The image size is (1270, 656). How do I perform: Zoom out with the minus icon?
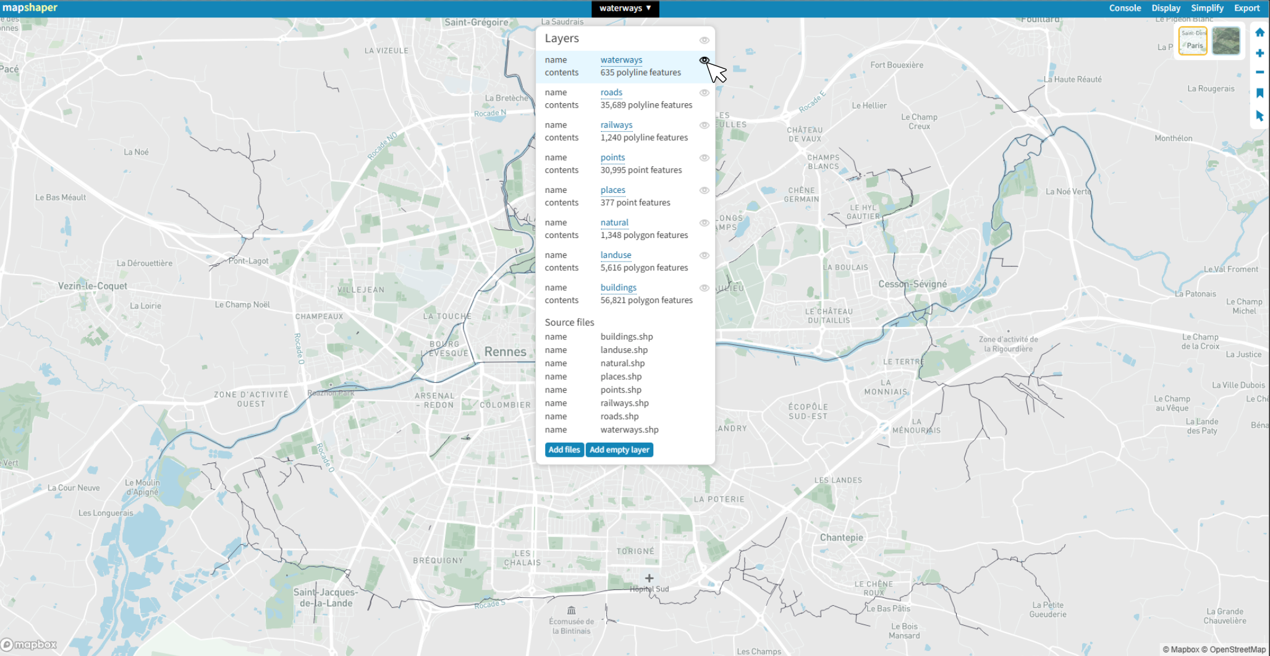(x=1259, y=72)
